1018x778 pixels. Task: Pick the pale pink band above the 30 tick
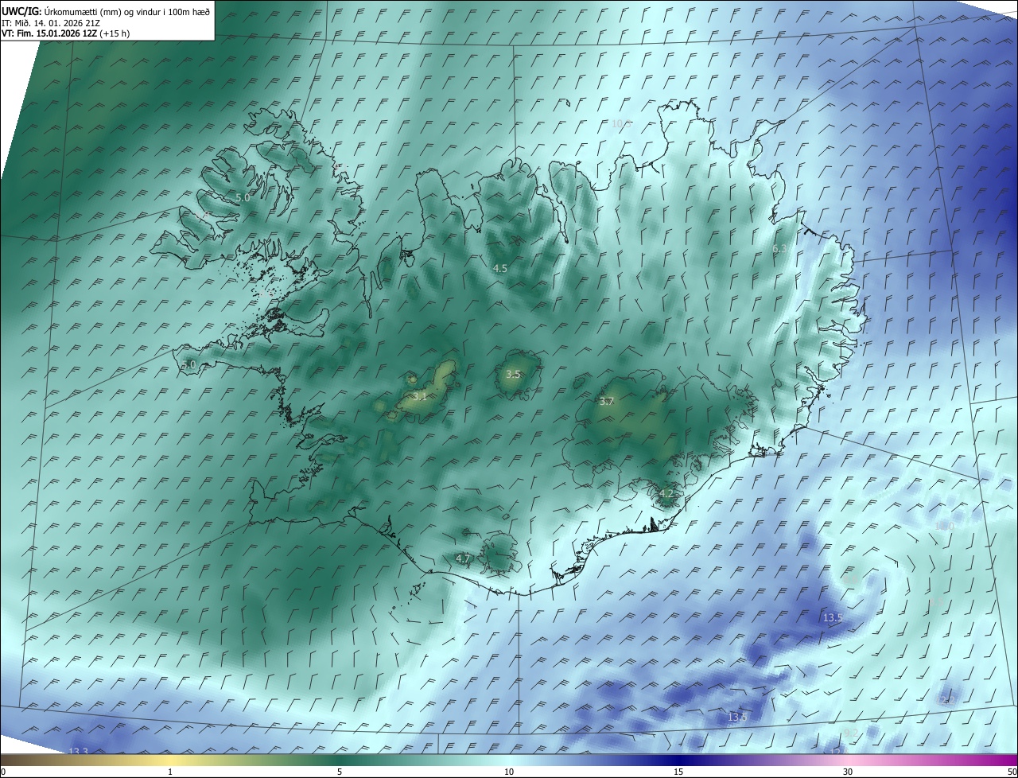[848, 760]
